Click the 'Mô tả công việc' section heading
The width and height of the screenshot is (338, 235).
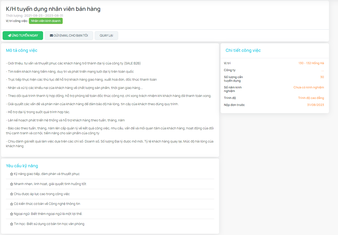pyautogui.click(x=22, y=50)
